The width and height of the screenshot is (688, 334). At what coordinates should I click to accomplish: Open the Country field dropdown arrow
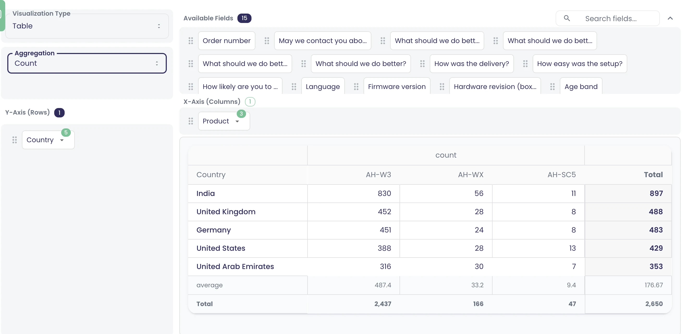[x=62, y=140]
